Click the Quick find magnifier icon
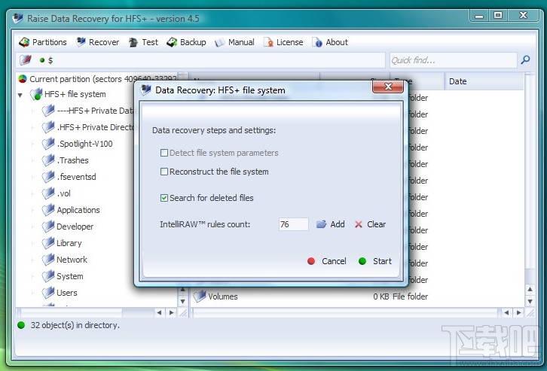Screen dimensions: 547x371 [525, 60]
